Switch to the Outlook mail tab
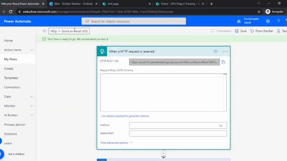The image size is (287, 161). [x=73, y=4]
